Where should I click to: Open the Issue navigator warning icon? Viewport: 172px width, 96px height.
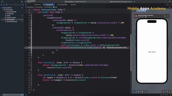click(x=12, y=5)
